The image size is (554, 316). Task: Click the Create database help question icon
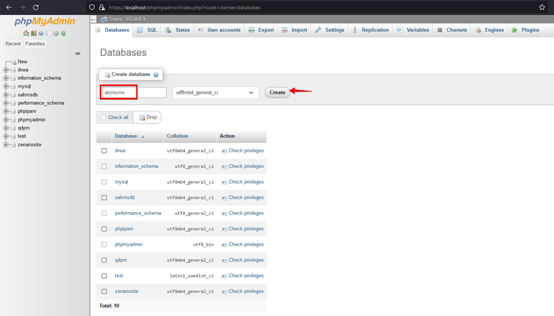click(156, 74)
